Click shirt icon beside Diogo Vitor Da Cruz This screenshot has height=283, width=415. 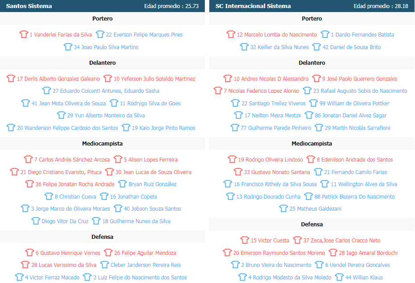[36, 221]
